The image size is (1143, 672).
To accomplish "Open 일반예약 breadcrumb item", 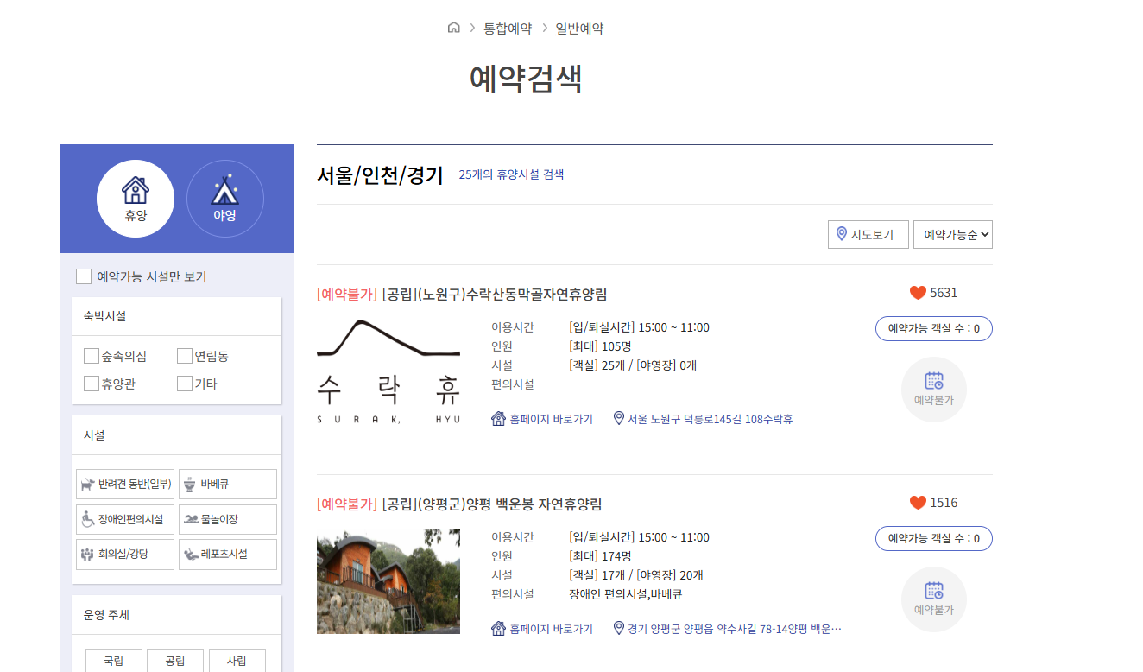I will click(579, 29).
